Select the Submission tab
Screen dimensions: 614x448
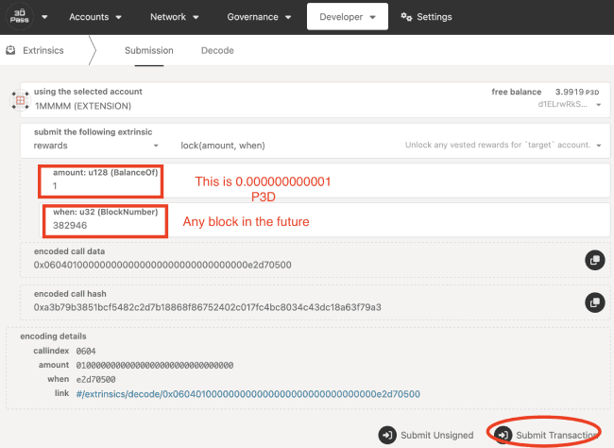[x=148, y=50]
